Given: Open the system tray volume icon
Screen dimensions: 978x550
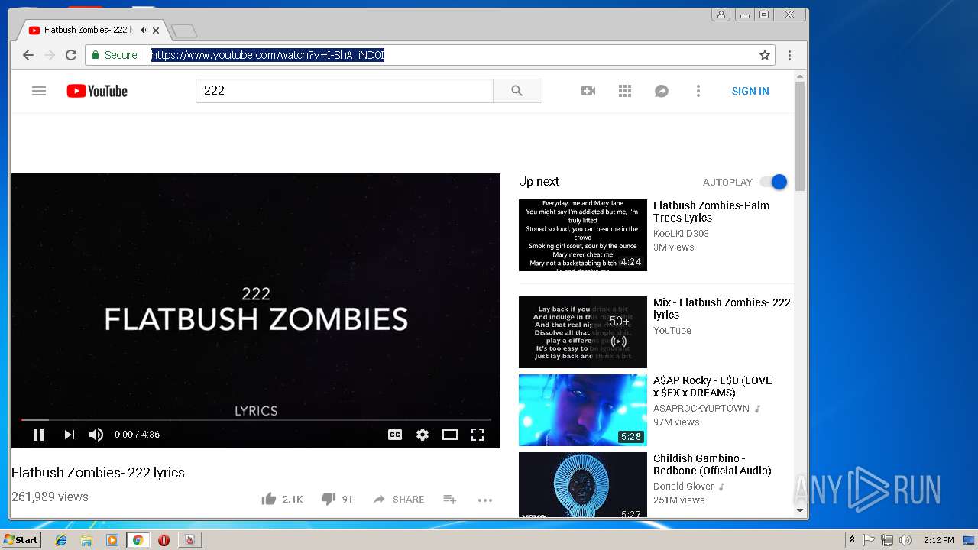Looking at the screenshot, I should click(905, 540).
